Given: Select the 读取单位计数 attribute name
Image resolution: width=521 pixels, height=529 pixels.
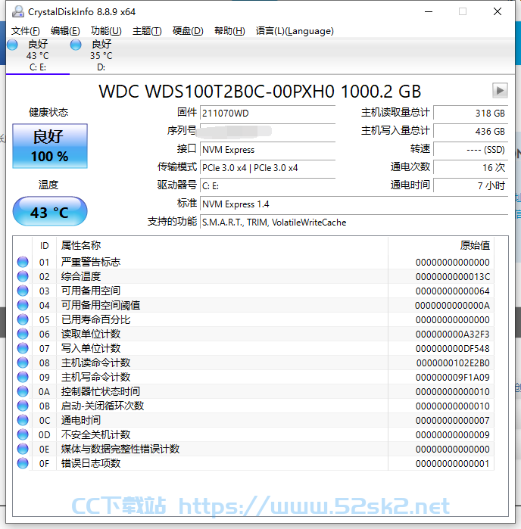Looking at the screenshot, I should click(90, 334).
